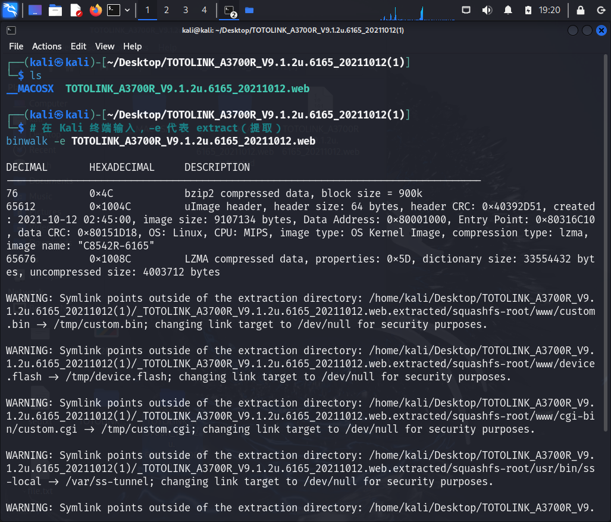Open the display settings tray icon
Viewport: 611px width, 522px height.
tap(466, 10)
